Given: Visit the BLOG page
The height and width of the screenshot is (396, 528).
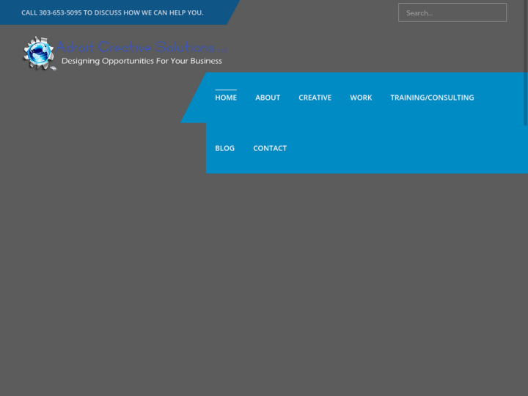Looking at the screenshot, I should (x=224, y=148).
